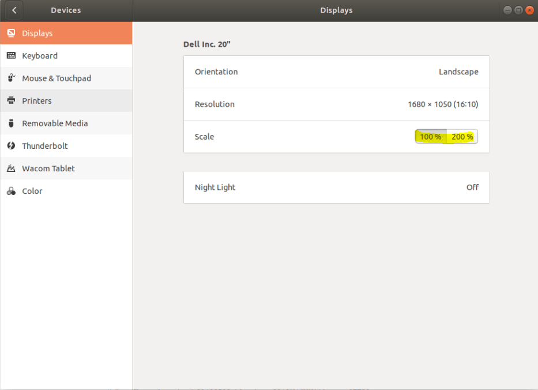The image size is (538, 390).
Task: Open the Orientation dropdown row
Action: [336, 72]
